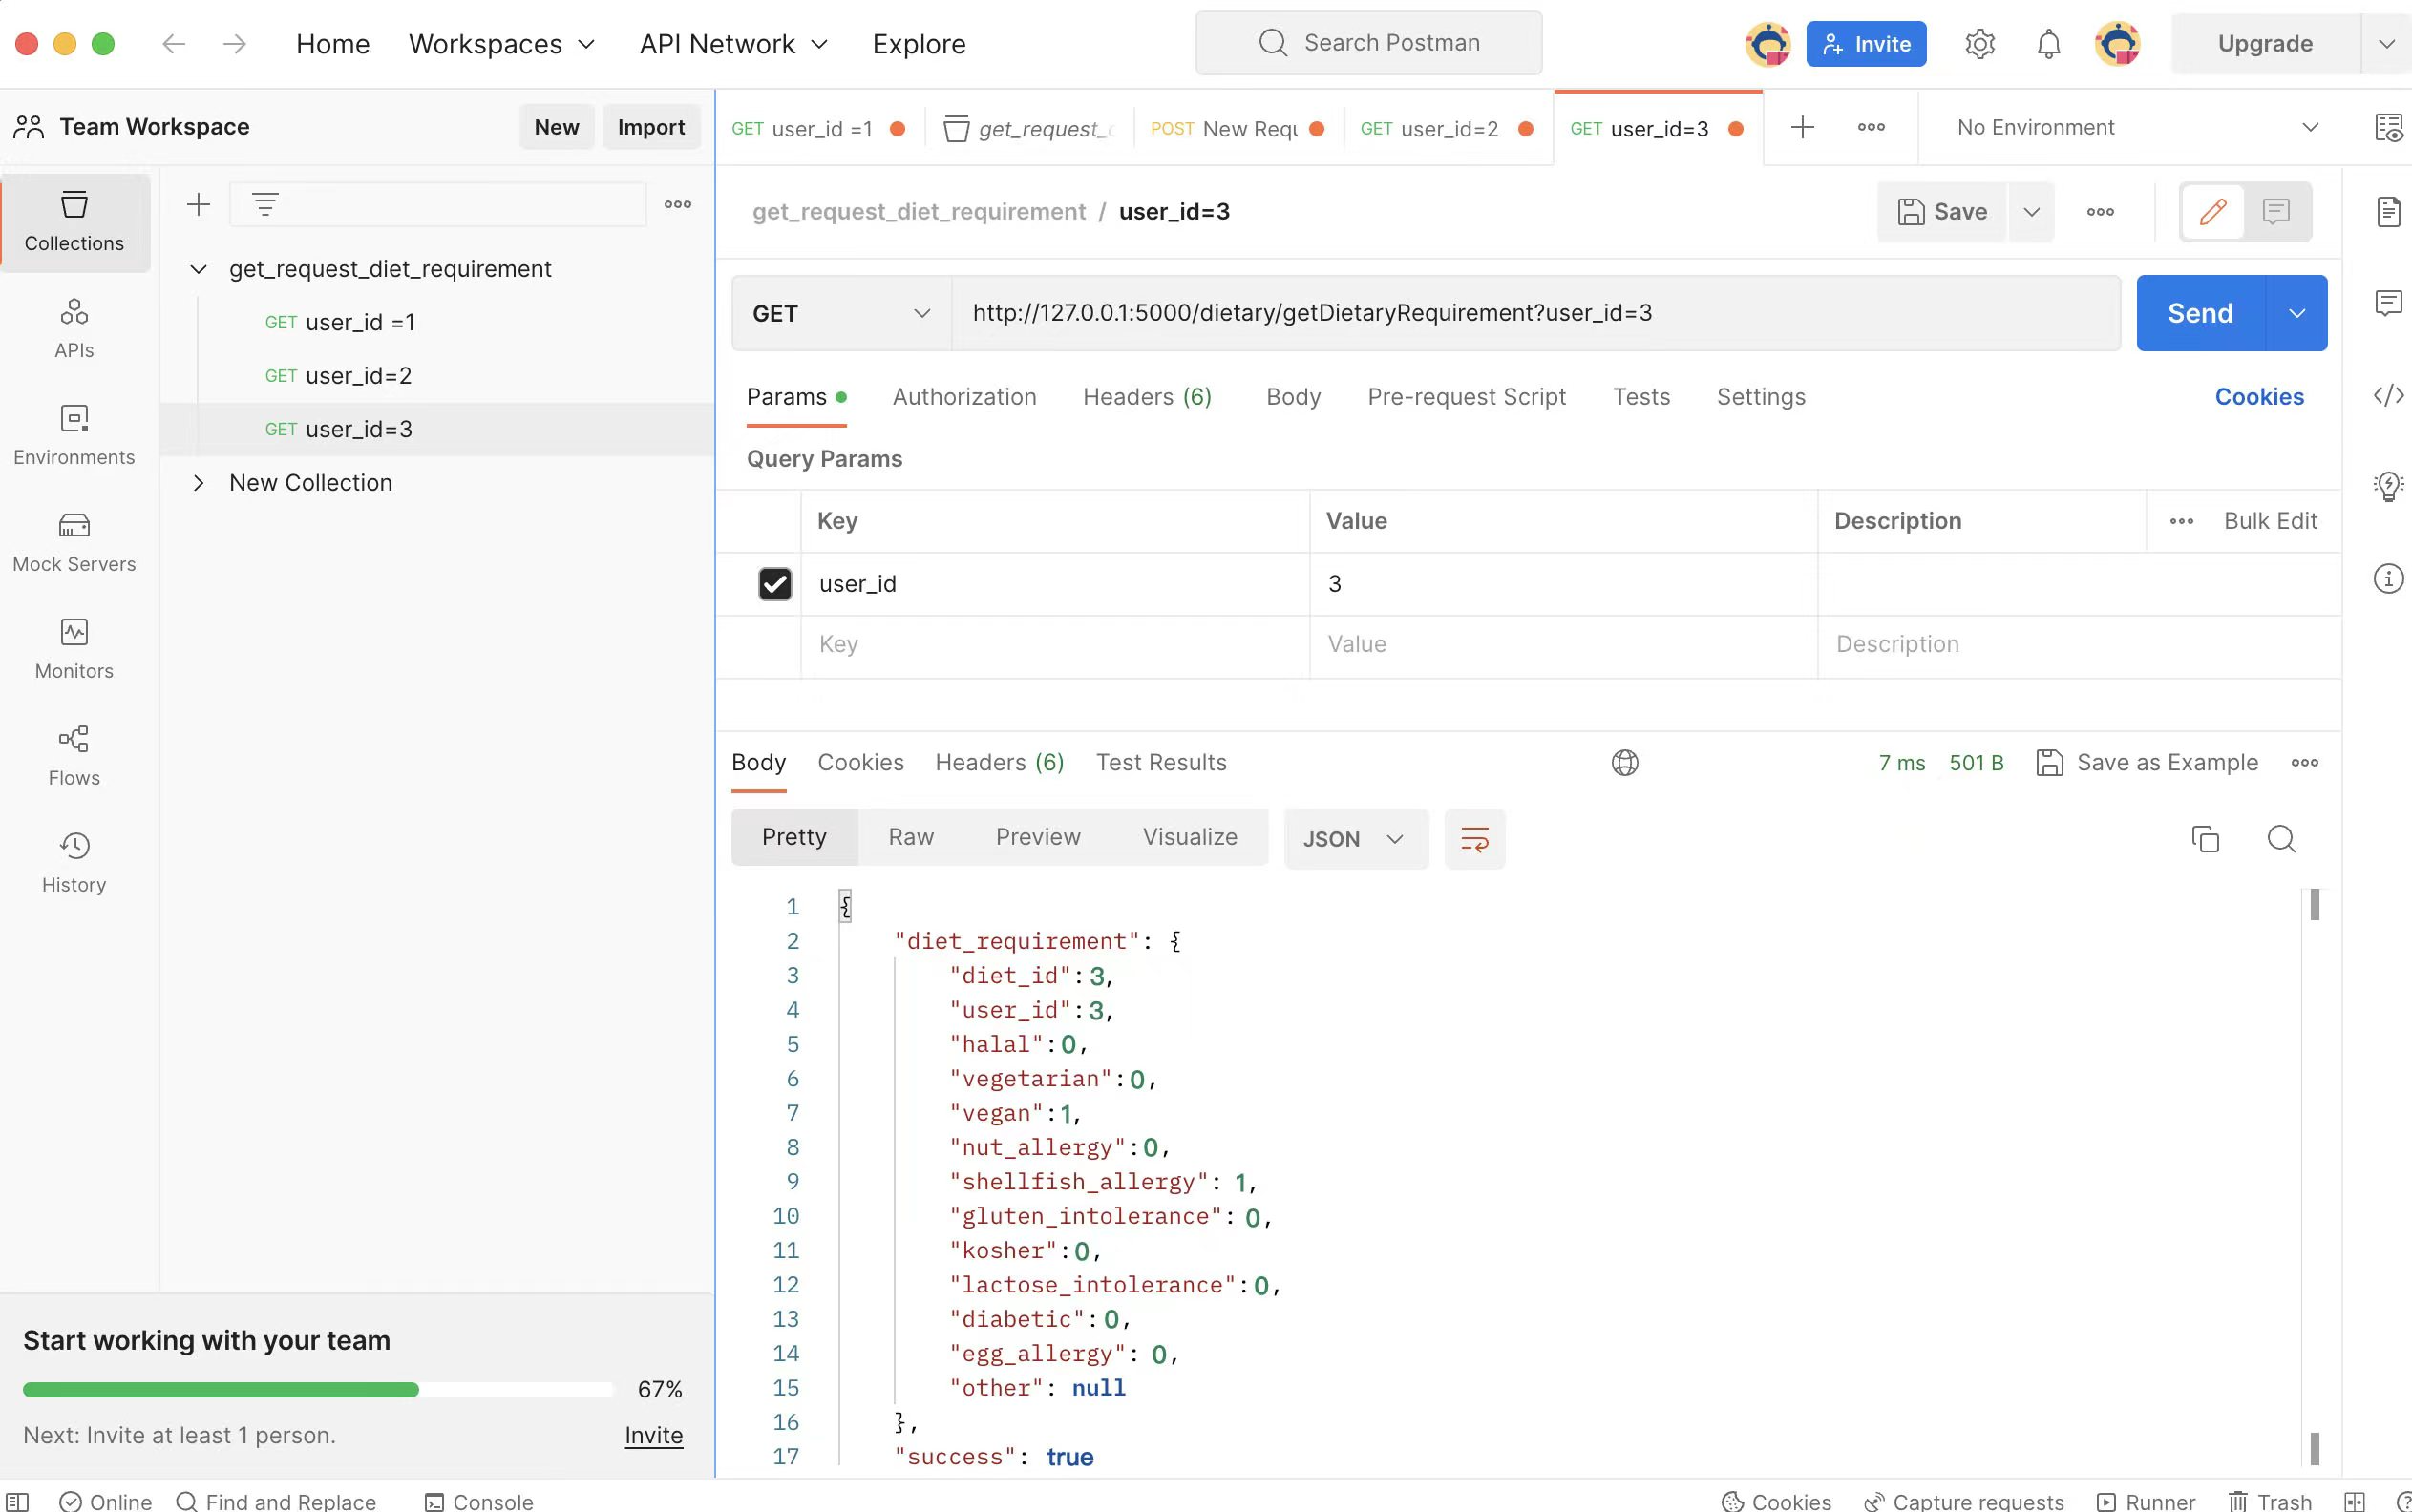Open the environment quick look
The width and height of the screenshot is (2412, 1512).
2390,127
